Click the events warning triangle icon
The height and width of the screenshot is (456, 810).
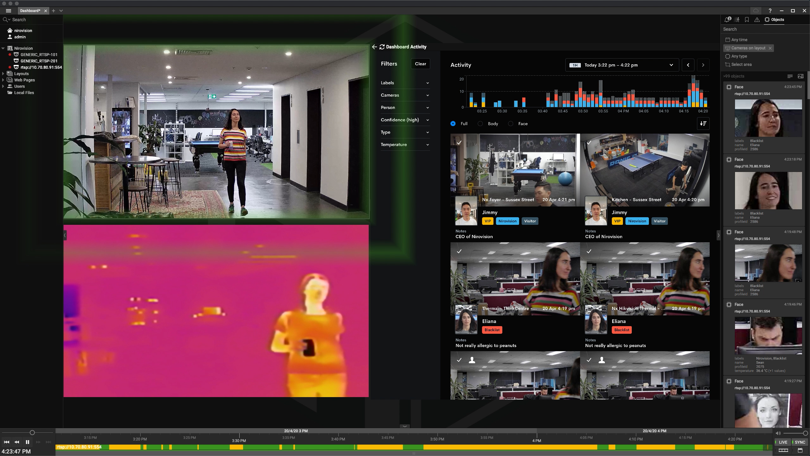click(x=757, y=19)
